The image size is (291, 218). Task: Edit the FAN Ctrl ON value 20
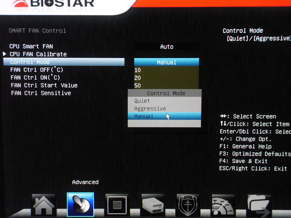click(166, 78)
